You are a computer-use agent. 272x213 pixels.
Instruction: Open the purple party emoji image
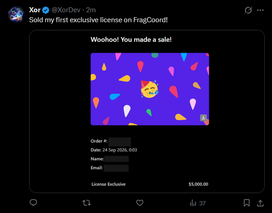point(150,89)
